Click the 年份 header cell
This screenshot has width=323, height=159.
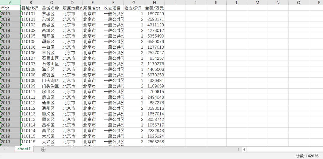[x=10, y=8]
